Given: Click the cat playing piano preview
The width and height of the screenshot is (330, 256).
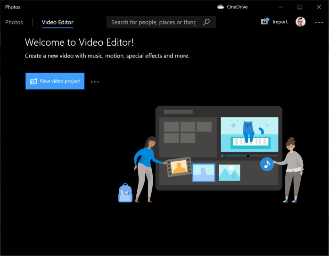Looking at the screenshot, I should pyautogui.click(x=249, y=134).
